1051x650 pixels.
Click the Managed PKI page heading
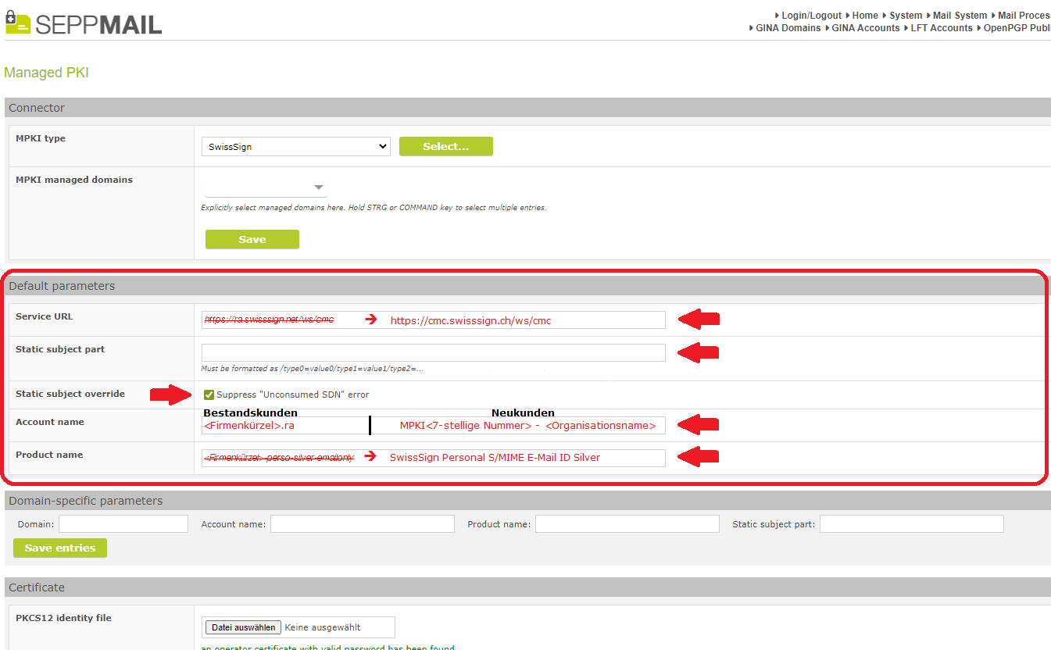47,73
